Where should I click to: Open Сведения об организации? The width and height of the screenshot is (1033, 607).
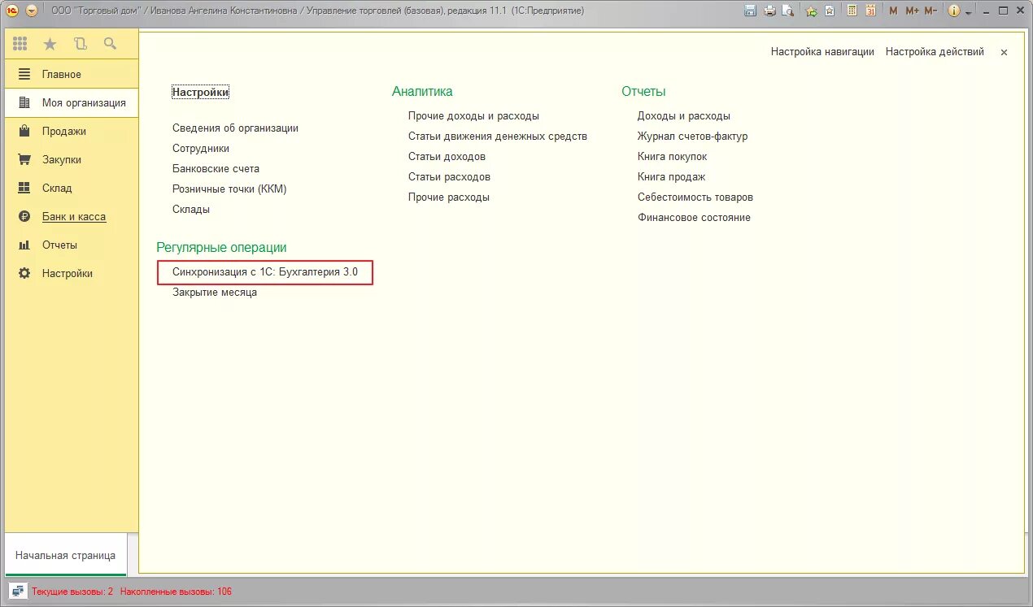pos(235,128)
